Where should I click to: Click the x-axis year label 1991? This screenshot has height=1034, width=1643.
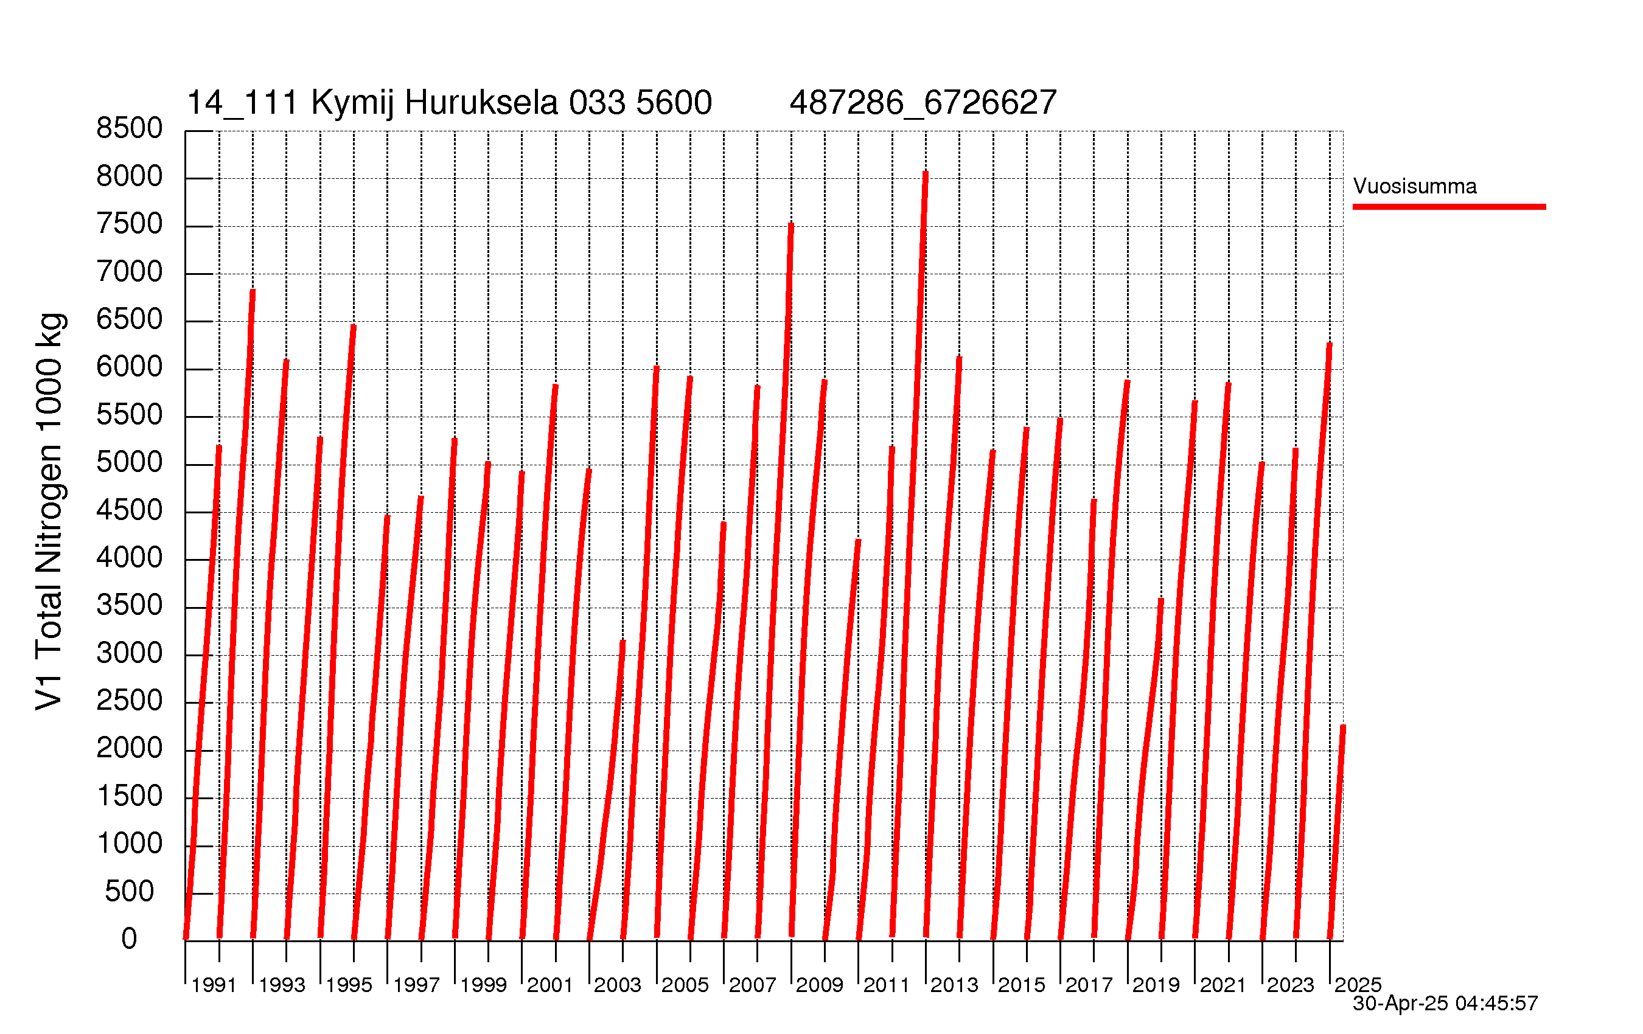click(x=214, y=985)
